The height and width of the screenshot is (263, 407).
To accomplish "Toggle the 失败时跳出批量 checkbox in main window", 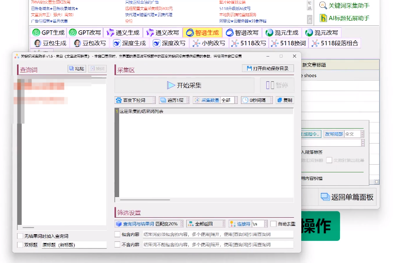I will coord(329,160).
